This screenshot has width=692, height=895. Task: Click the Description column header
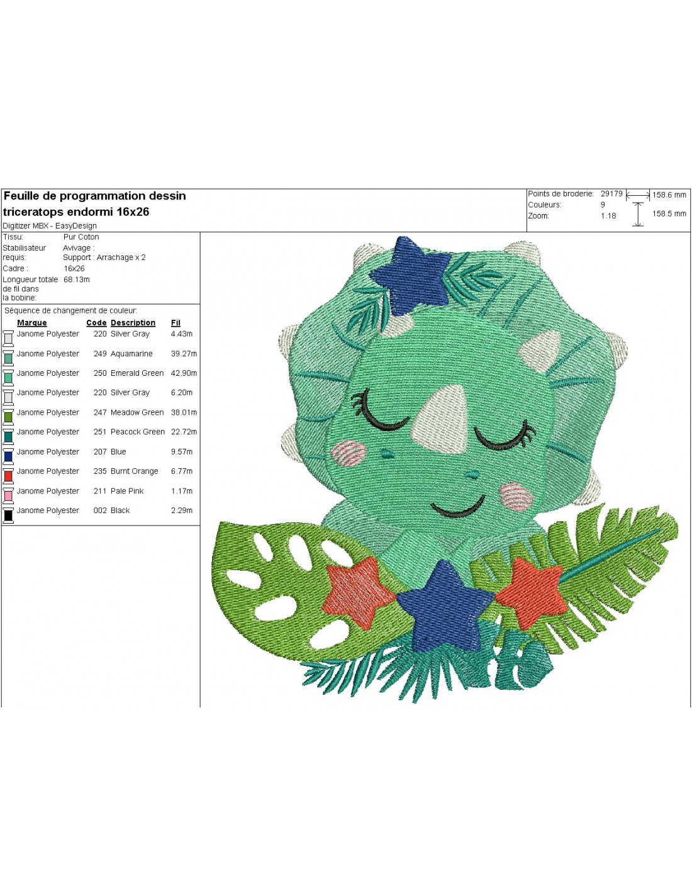[x=133, y=323]
